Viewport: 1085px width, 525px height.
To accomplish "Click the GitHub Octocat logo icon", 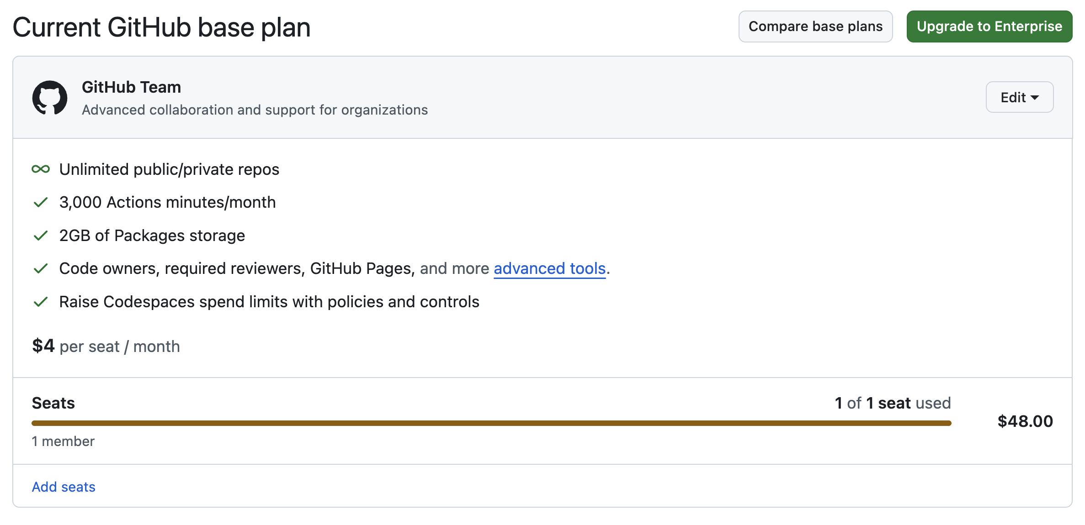I will click(50, 97).
